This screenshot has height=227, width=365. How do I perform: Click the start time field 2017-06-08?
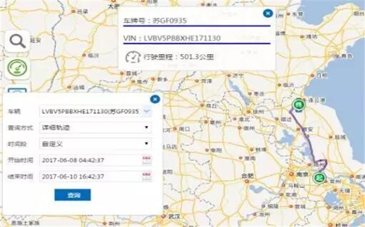click(91, 160)
